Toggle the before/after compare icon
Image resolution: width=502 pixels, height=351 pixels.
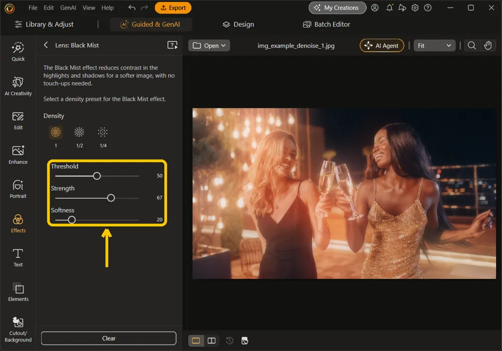(x=245, y=340)
